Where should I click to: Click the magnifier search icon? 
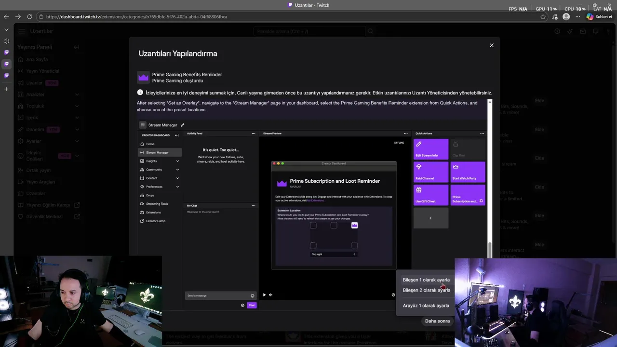[370, 31]
